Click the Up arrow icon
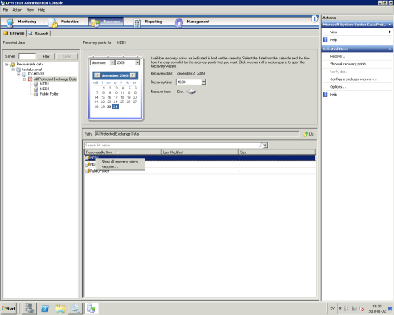 tap(306, 134)
